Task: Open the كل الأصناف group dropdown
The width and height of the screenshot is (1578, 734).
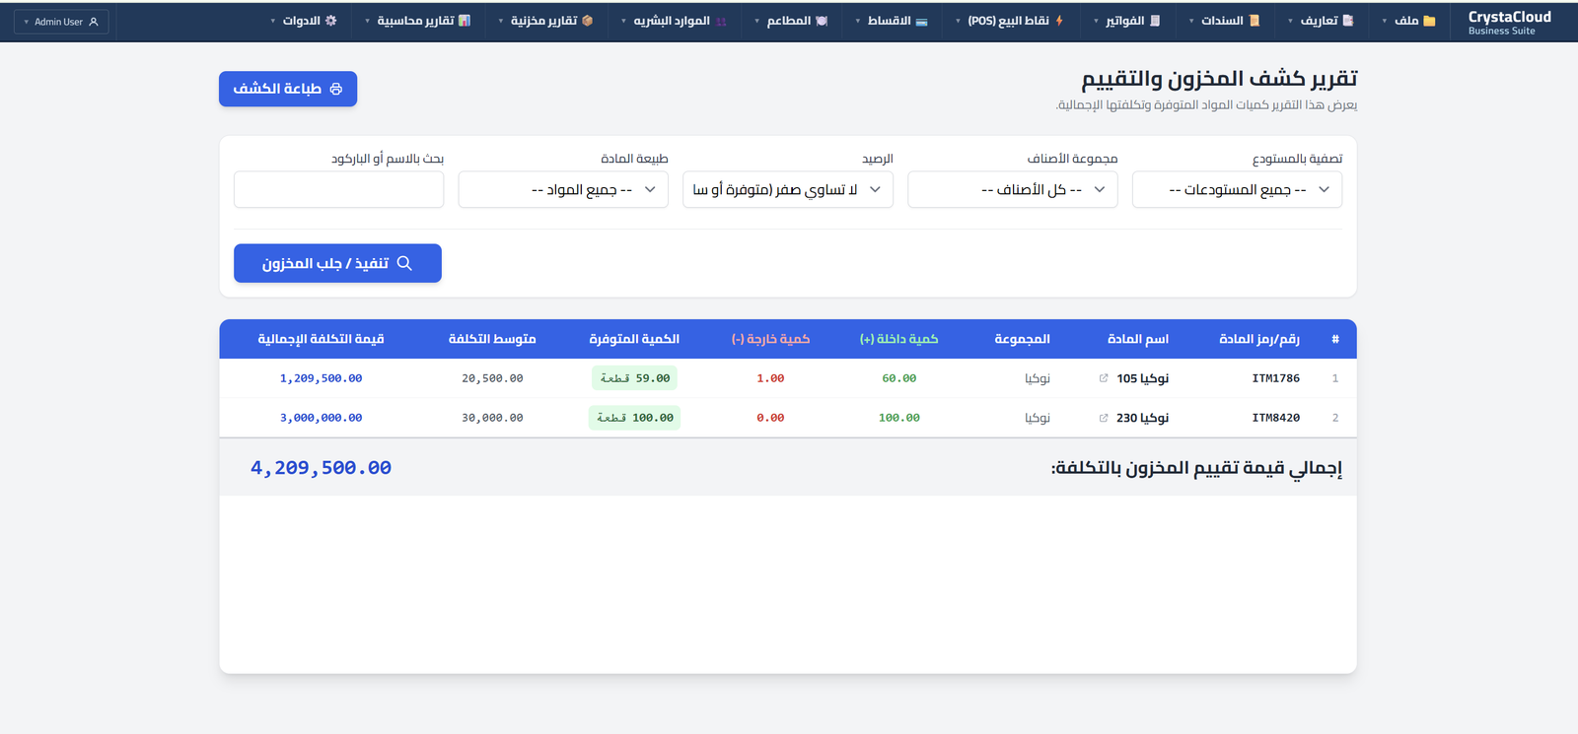Action: point(1013,189)
